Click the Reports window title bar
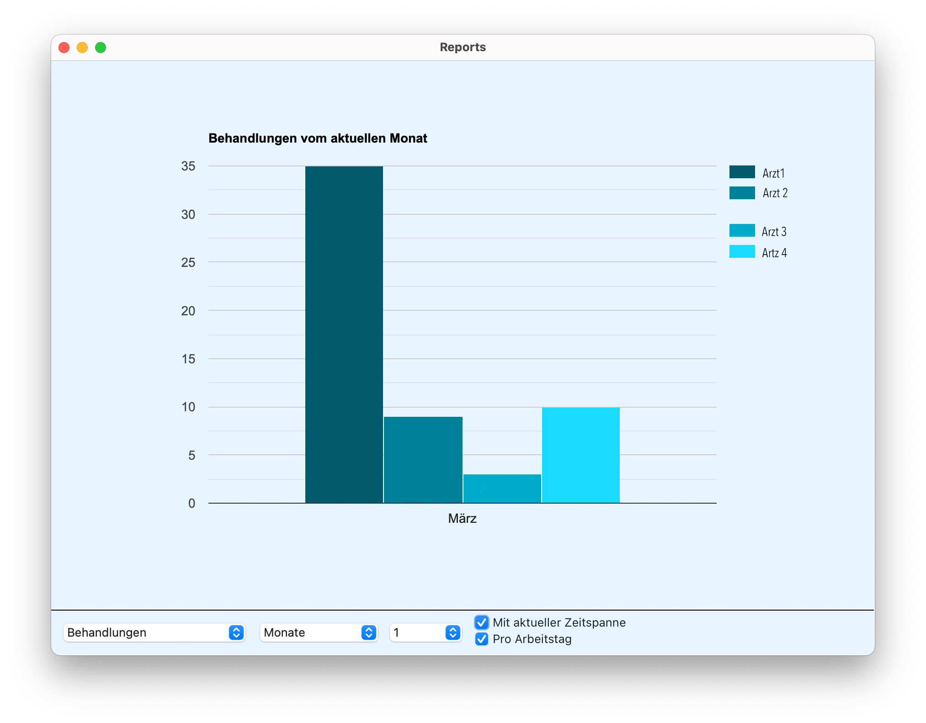The width and height of the screenshot is (926, 723). click(x=463, y=47)
